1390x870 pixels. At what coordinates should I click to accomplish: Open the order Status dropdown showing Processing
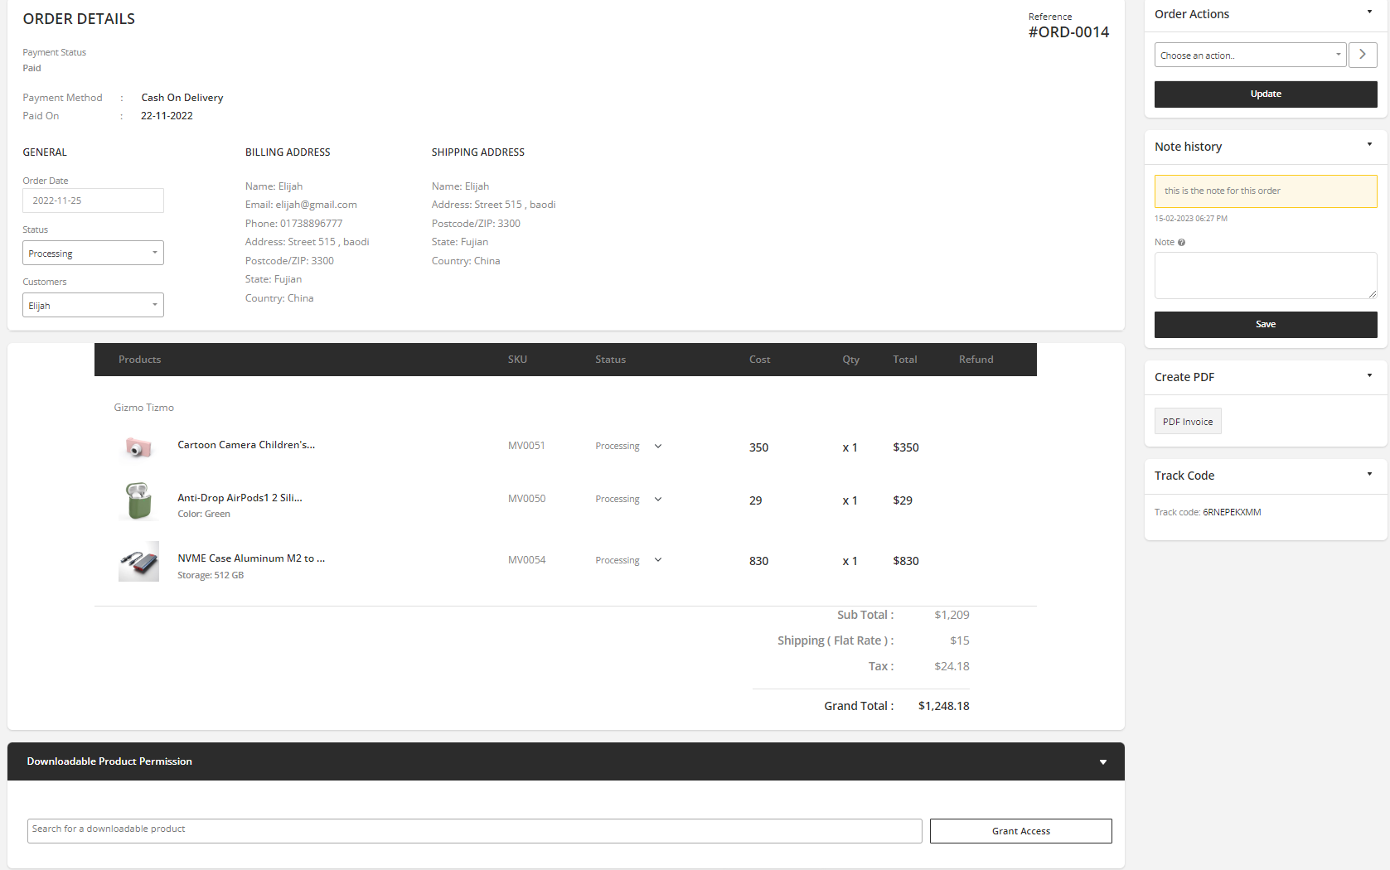(93, 254)
